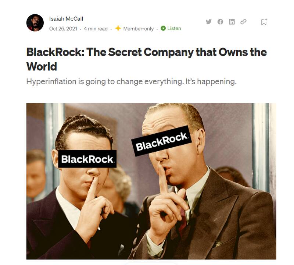Bookmark this story
Screen dimensions: 294x265
tap(264, 22)
